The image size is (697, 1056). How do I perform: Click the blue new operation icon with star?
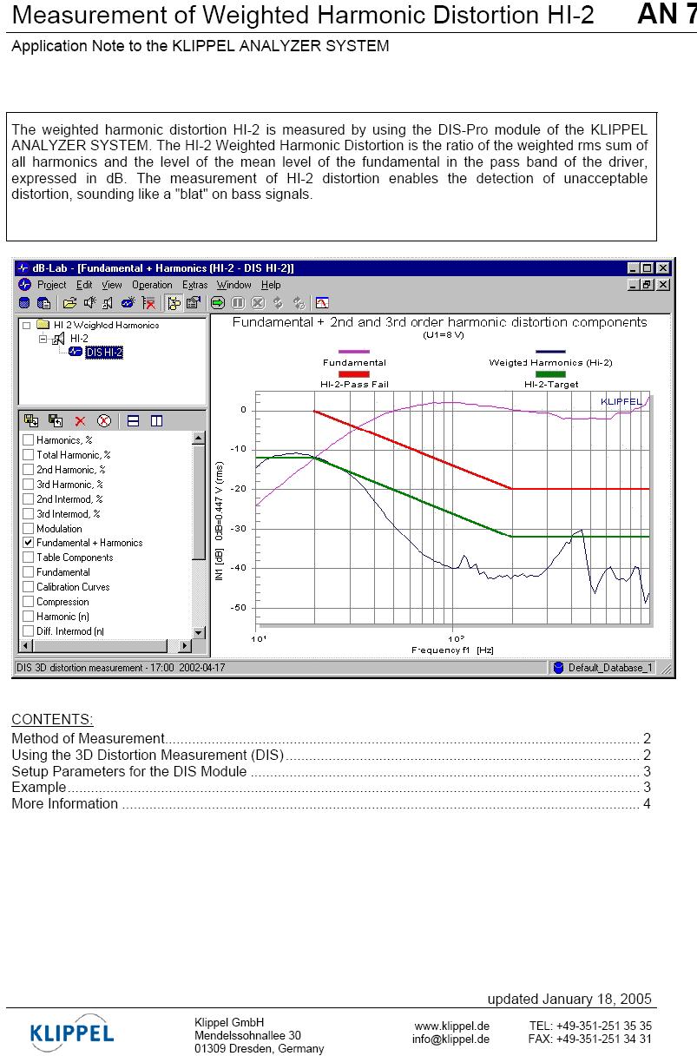click(128, 303)
